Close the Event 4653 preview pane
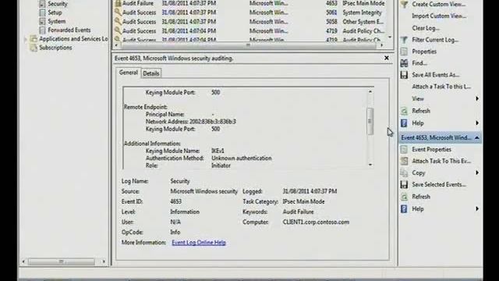 coord(387,58)
